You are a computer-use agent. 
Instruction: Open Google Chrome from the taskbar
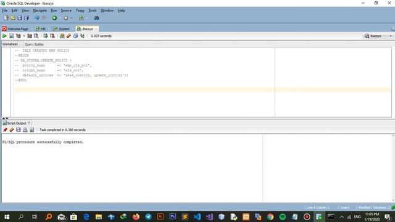[x=270, y=216]
